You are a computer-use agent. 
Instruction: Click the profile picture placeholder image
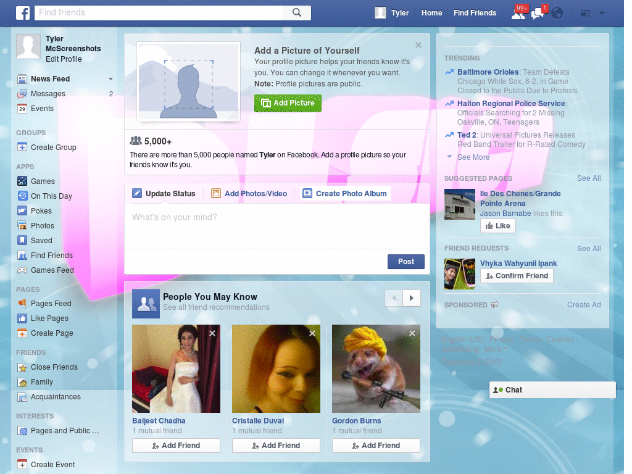click(x=189, y=82)
